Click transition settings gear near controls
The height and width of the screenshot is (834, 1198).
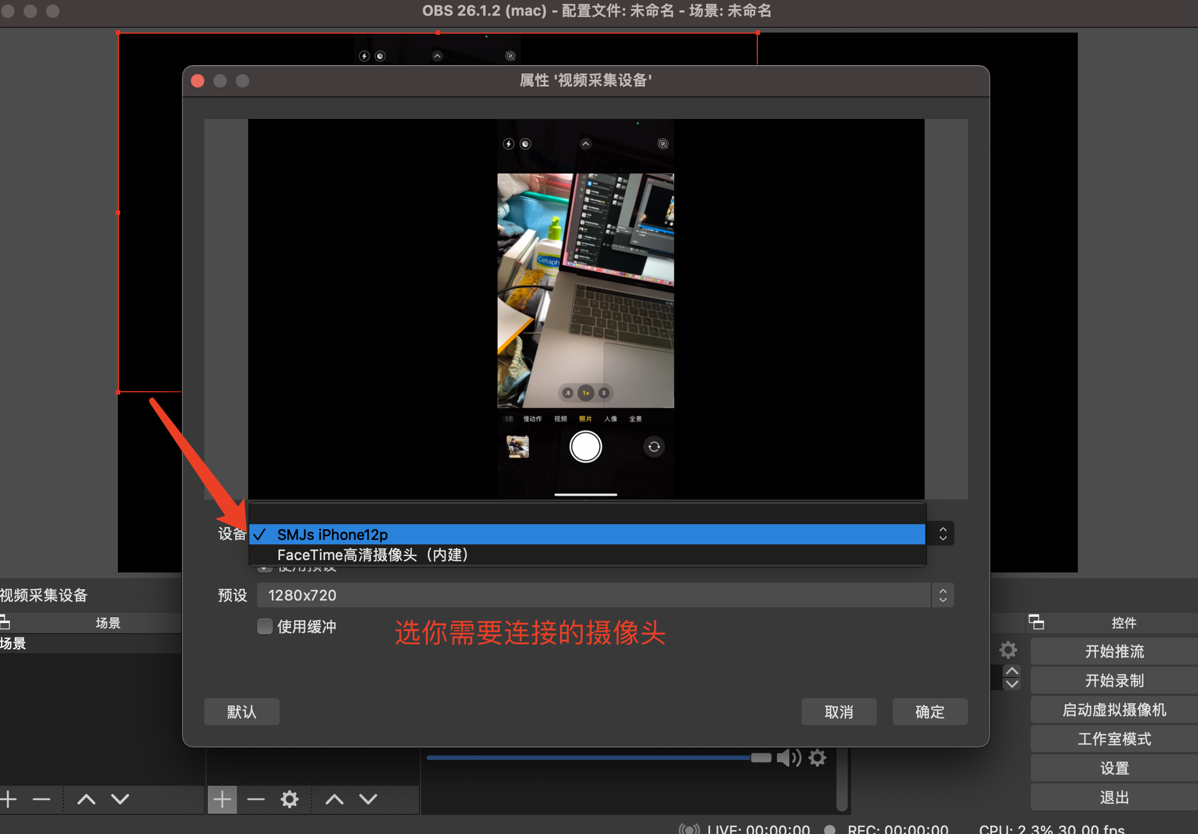point(1008,650)
